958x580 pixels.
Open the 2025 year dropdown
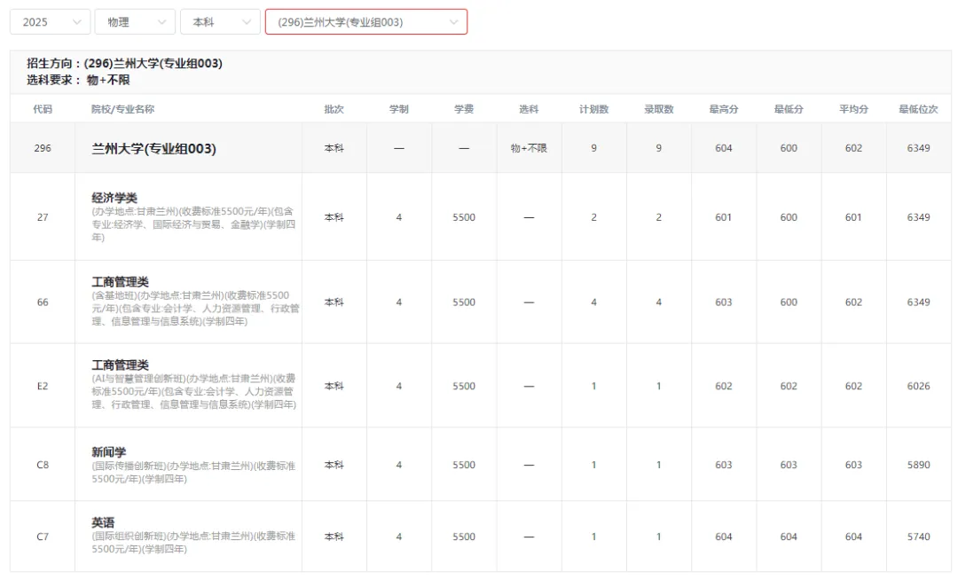(x=50, y=22)
